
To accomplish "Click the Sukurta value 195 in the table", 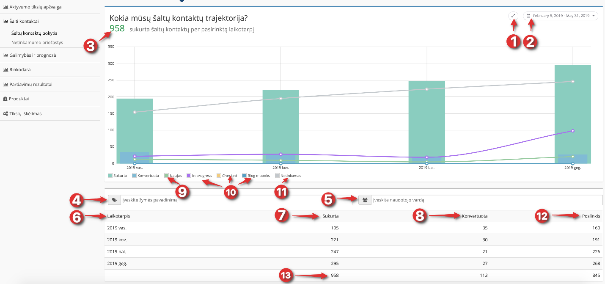I will [335, 228].
